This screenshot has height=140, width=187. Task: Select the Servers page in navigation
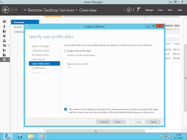[x=18, y=27]
